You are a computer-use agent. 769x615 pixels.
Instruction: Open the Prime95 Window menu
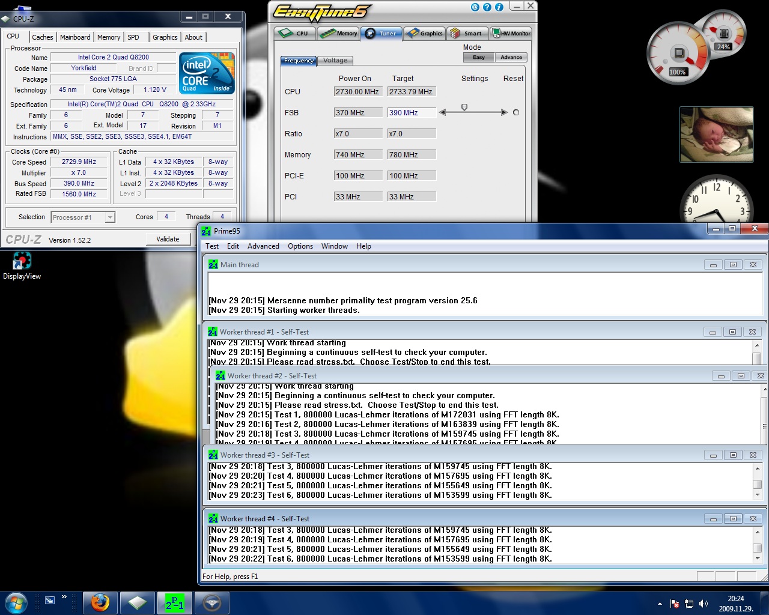point(335,246)
